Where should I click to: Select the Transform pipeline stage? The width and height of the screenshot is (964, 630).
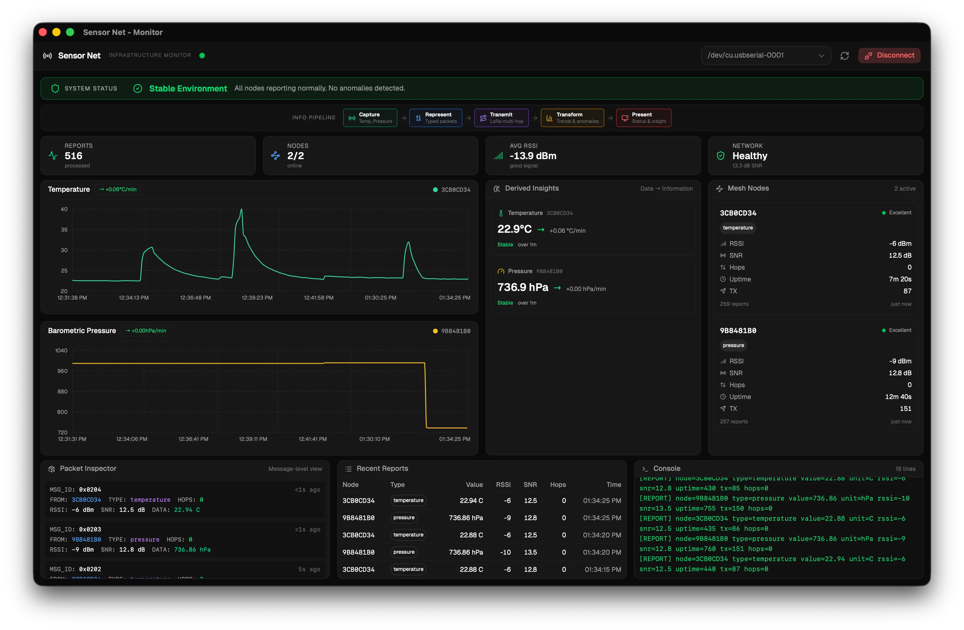click(x=572, y=118)
